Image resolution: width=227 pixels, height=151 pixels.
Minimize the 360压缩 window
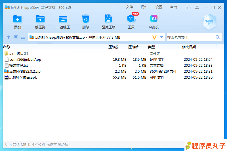(x=206, y=7)
